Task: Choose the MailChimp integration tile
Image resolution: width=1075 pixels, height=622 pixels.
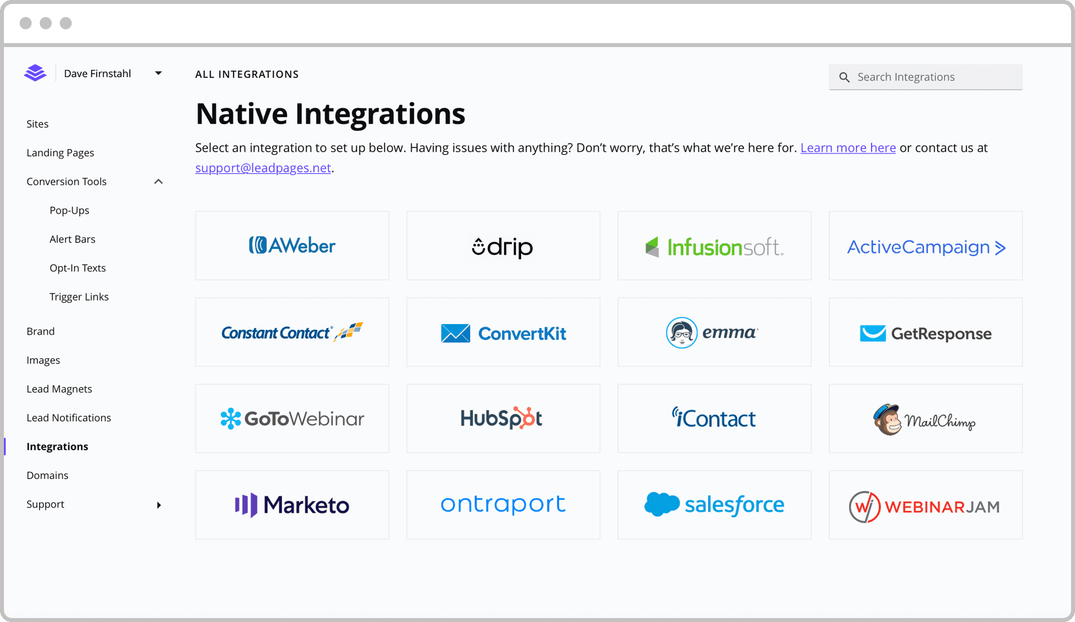Action: click(925, 419)
